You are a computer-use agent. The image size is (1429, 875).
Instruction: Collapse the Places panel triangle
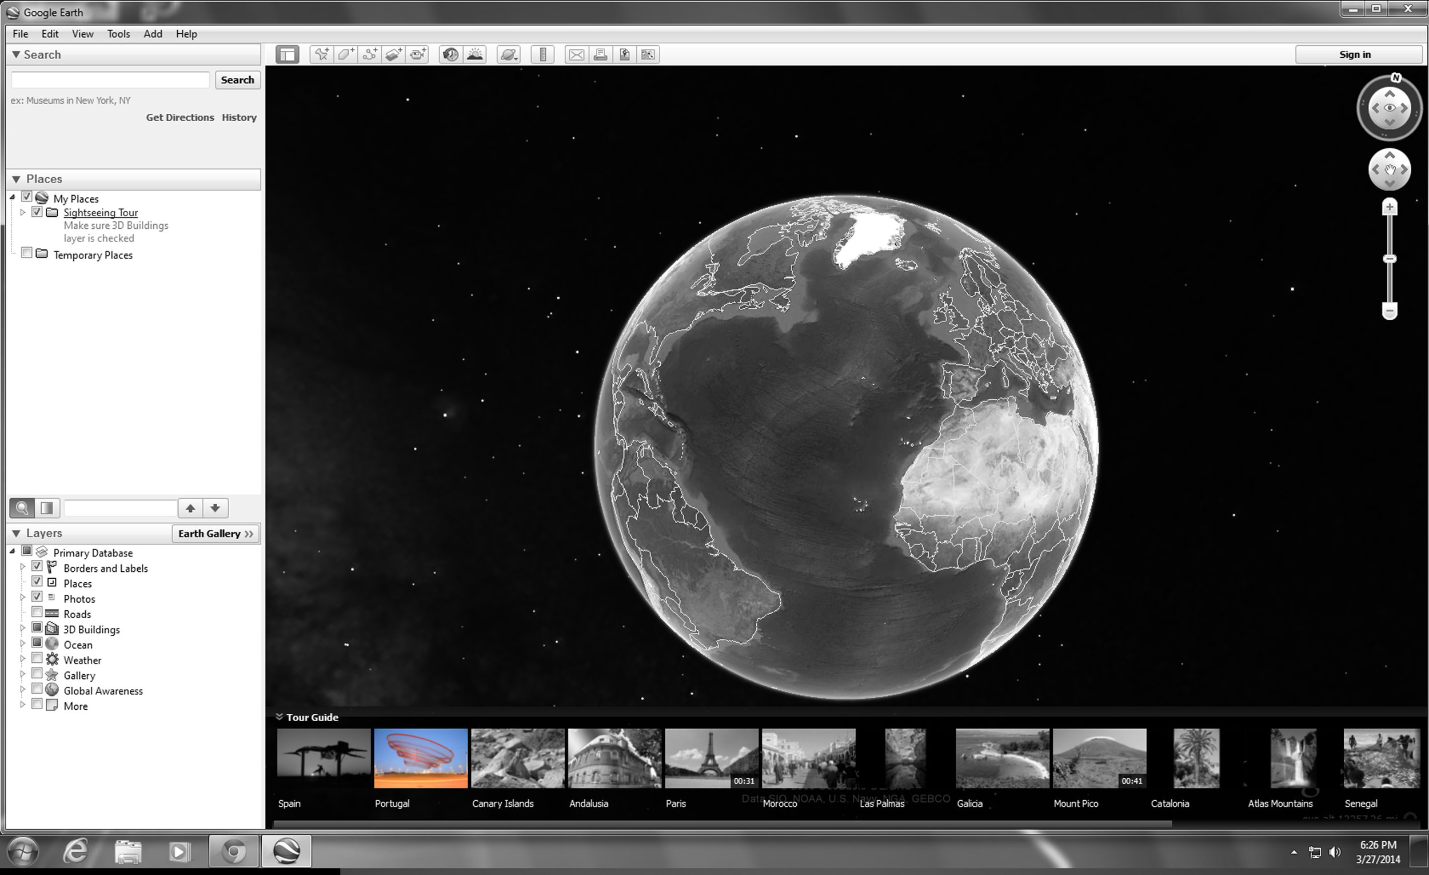pyautogui.click(x=16, y=180)
